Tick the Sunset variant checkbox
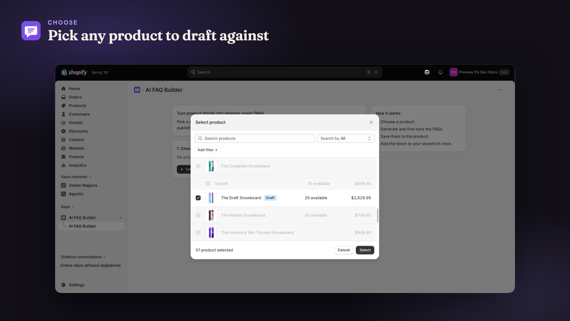 208,184
